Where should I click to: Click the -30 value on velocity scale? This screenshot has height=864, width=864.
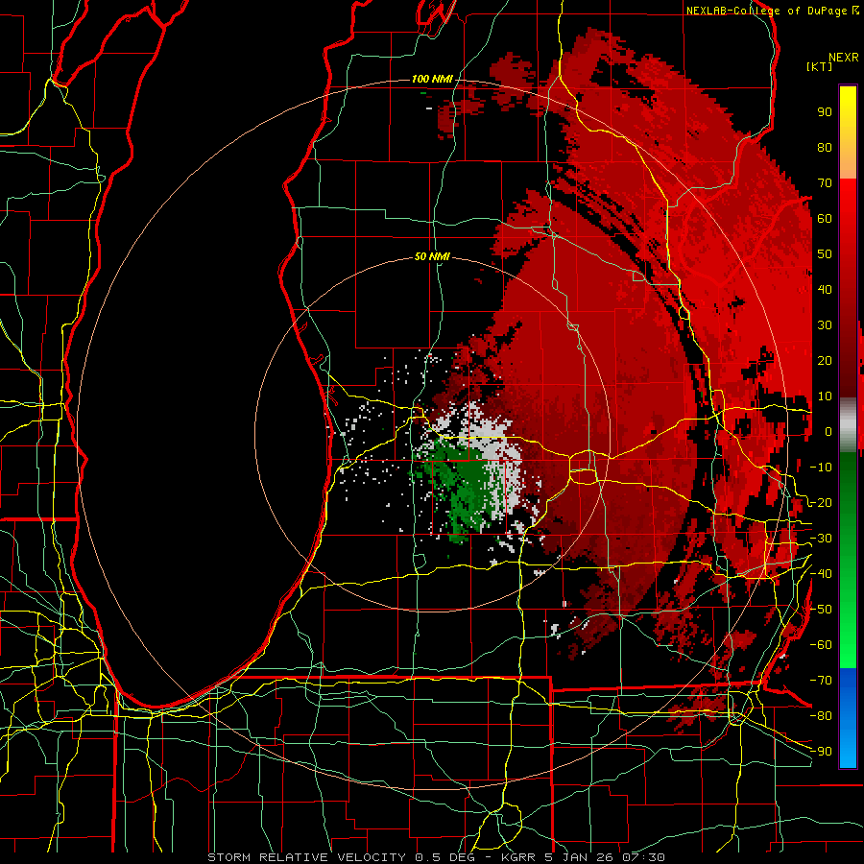coord(821,539)
